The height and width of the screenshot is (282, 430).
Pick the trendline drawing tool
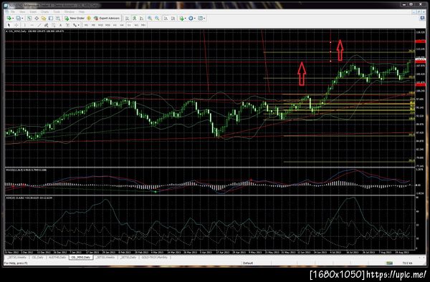[x=39, y=25]
